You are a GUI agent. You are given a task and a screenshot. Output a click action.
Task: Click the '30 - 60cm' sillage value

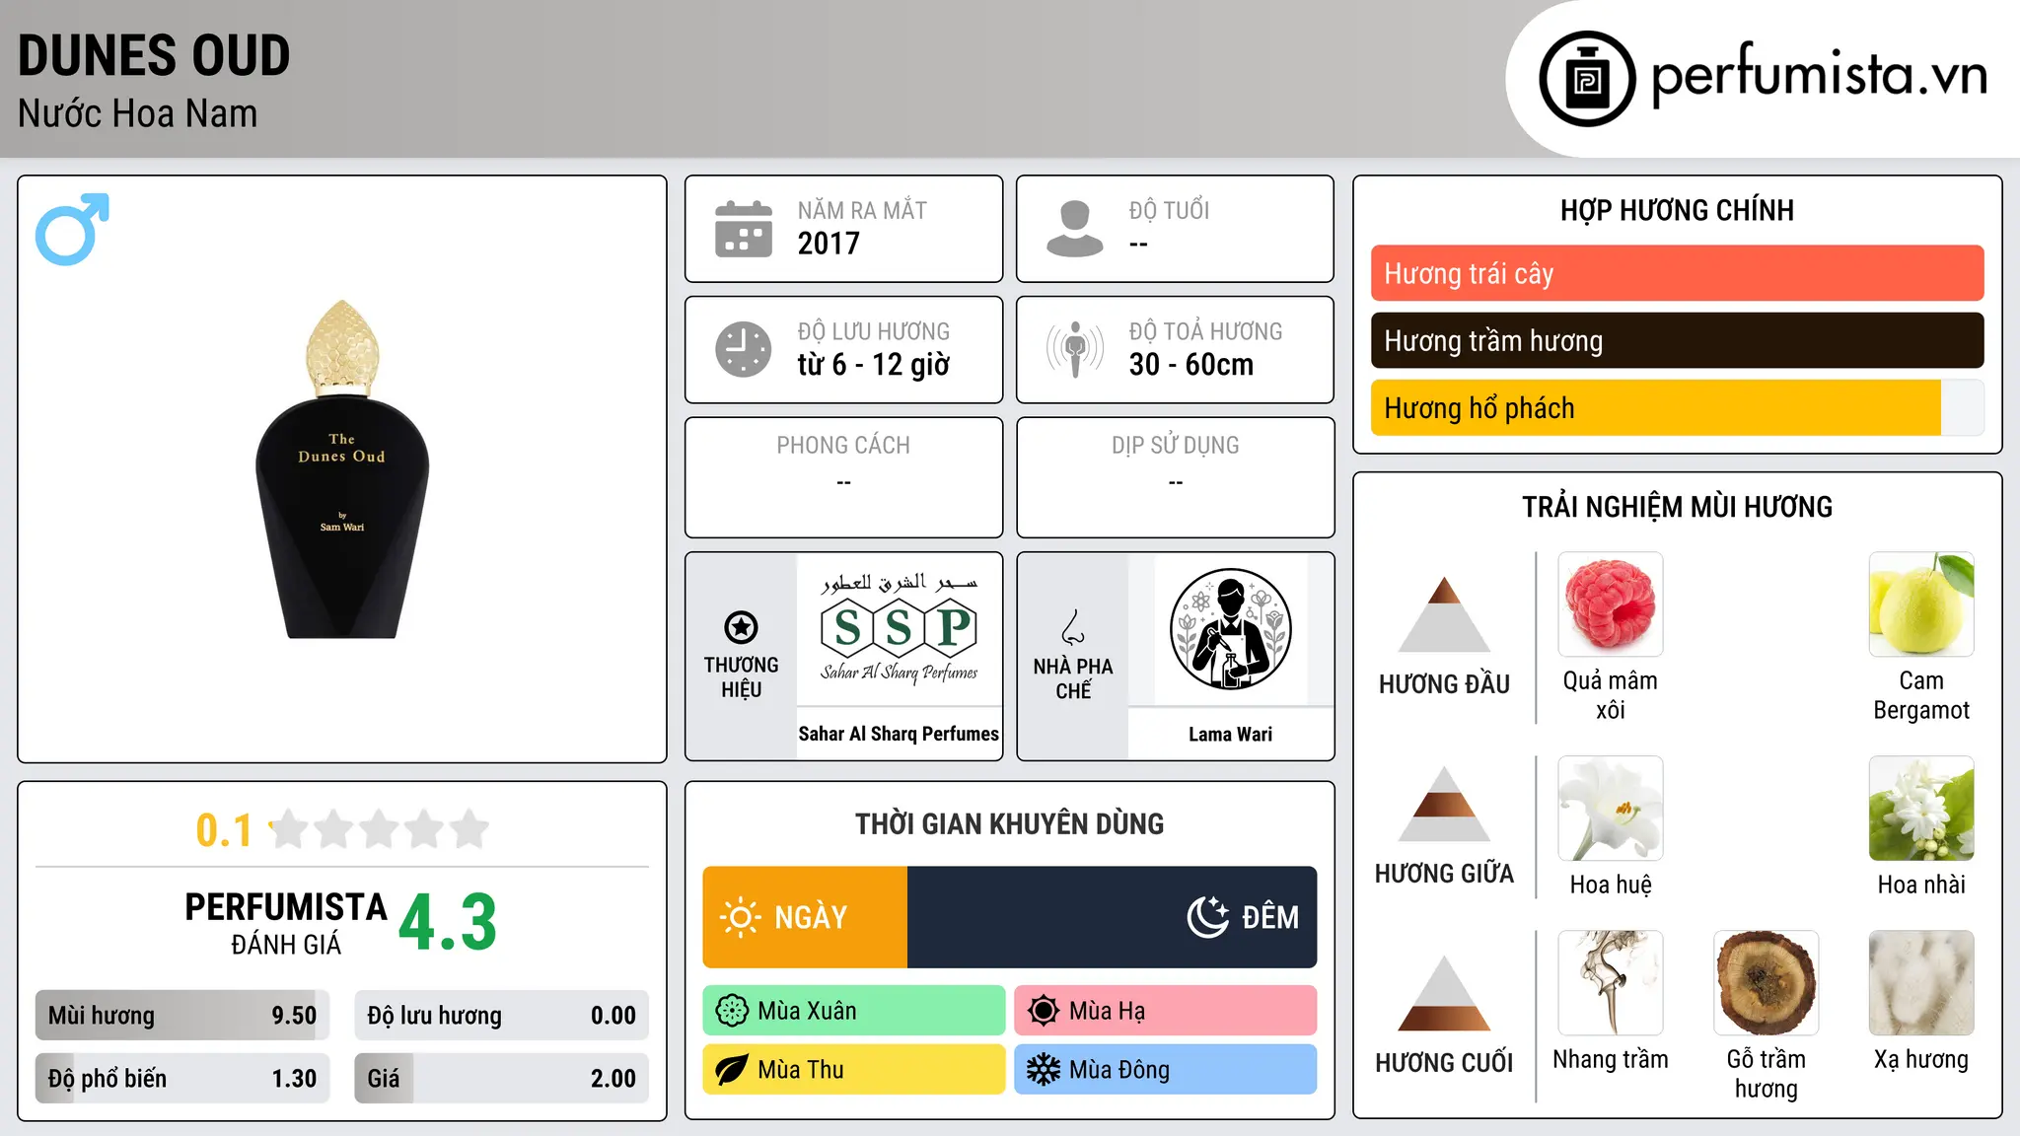click(1191, 365)
